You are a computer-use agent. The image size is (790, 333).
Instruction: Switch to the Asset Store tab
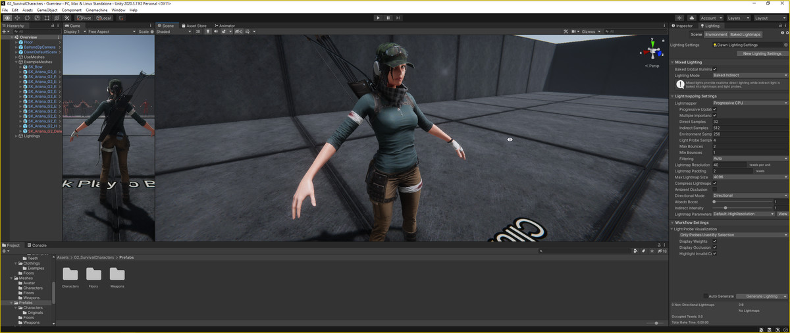click(194, 26)
